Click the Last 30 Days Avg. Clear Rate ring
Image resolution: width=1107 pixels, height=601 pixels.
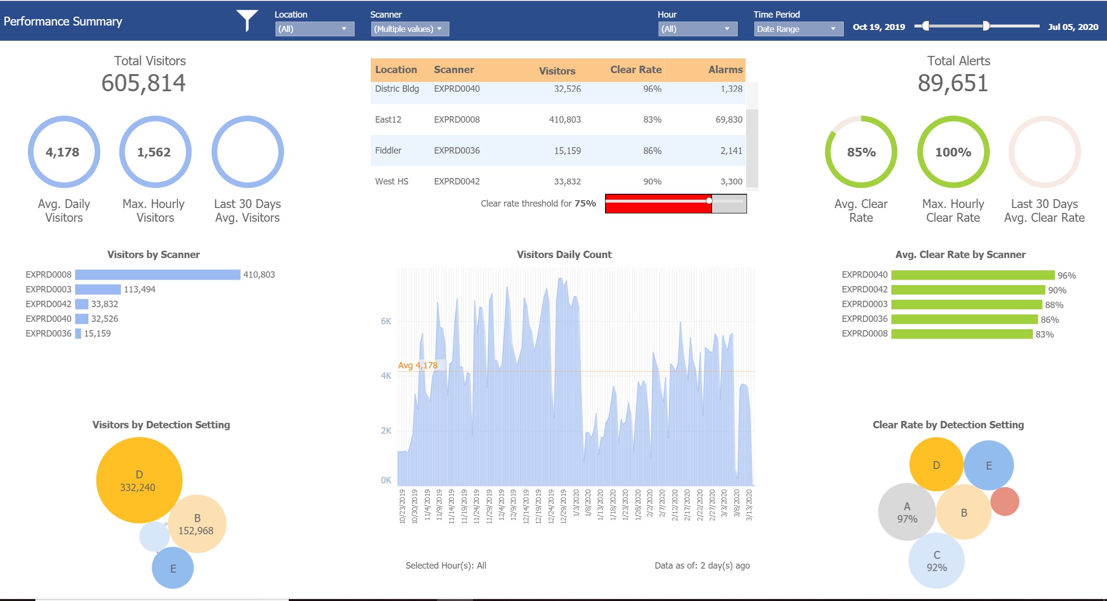coord(1045,152)
